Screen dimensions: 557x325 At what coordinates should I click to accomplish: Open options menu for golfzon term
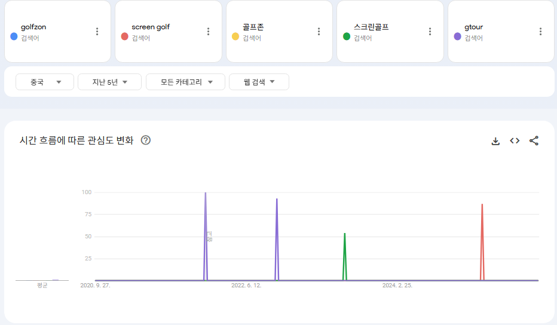pos(97,32)
